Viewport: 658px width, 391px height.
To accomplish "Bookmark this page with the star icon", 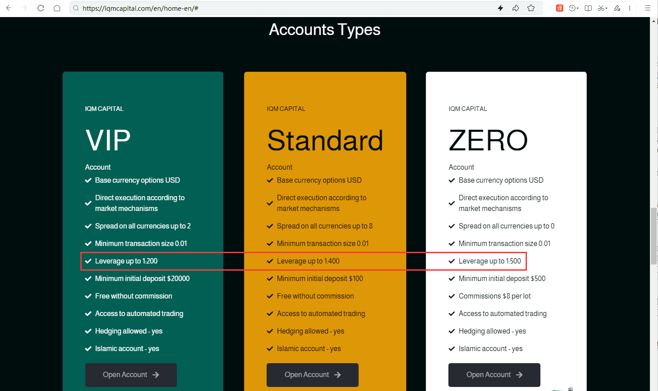I will pos(531,8).
